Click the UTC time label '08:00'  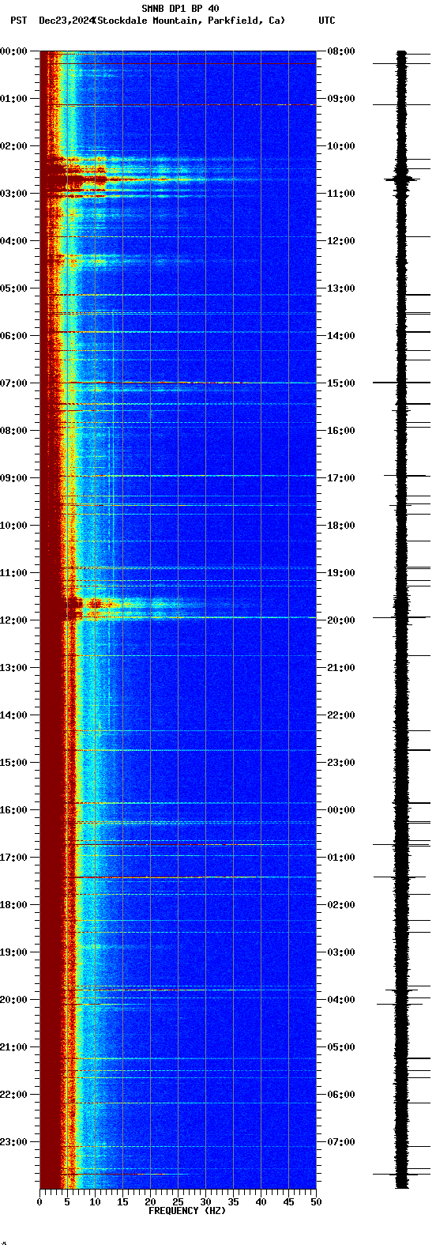click(x=341, y=51)
